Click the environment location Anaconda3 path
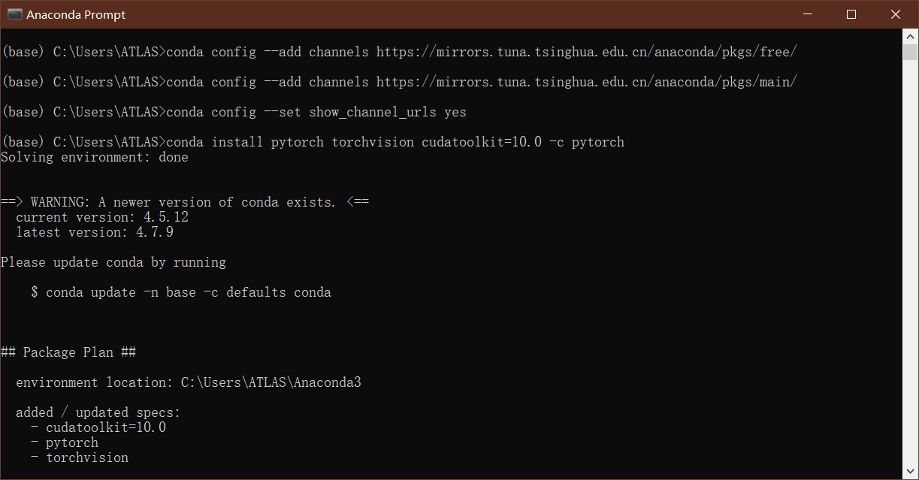Screen dimensions: 919x480 pos(271,382)
